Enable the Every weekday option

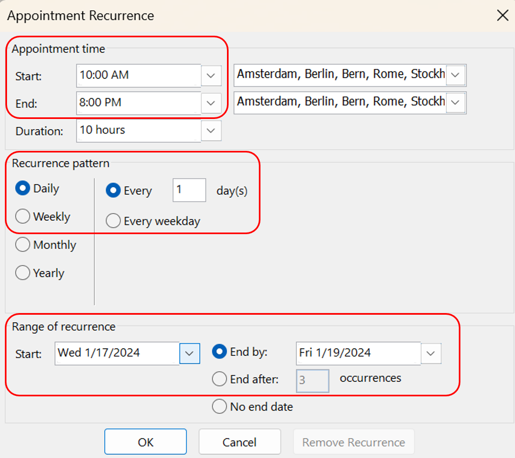tap(113, 221)
